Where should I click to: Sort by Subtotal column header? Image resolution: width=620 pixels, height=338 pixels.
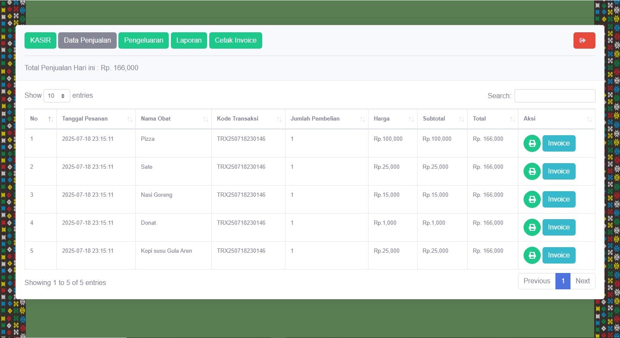(x=442, y=119)
